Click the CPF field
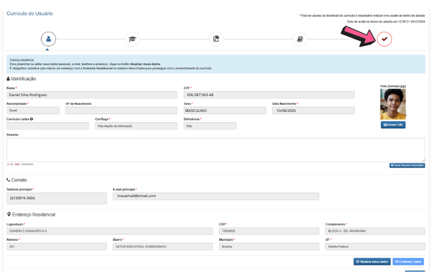 coord(269,95)
